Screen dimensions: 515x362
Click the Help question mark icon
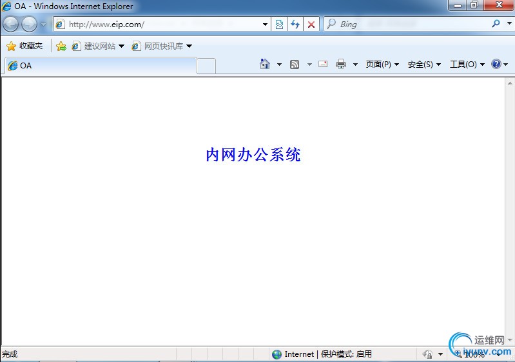[x=496, y=64]
